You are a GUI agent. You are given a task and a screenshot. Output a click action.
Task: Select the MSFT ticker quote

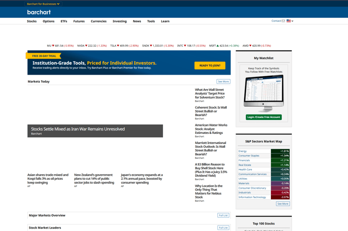point(224,46)
